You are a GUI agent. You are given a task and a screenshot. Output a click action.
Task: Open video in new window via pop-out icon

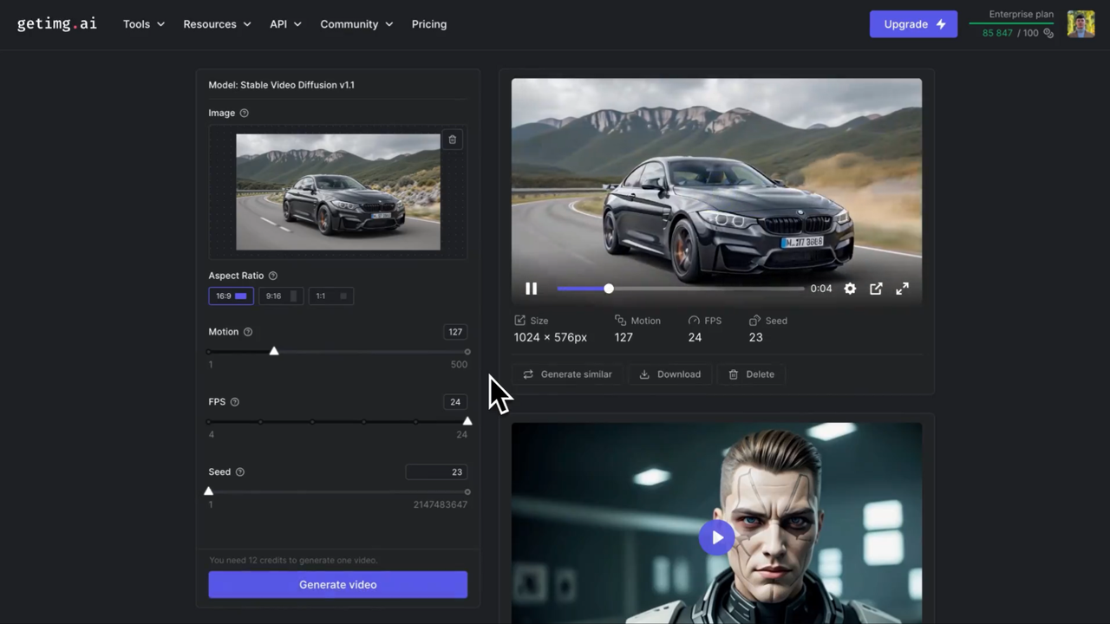(876, 289)
